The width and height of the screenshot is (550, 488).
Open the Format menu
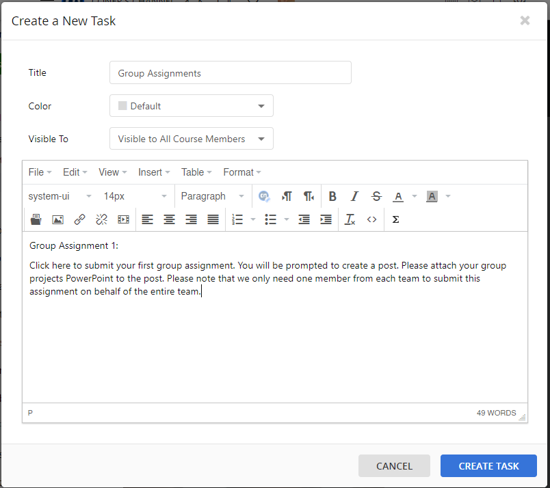coord(242,172)
